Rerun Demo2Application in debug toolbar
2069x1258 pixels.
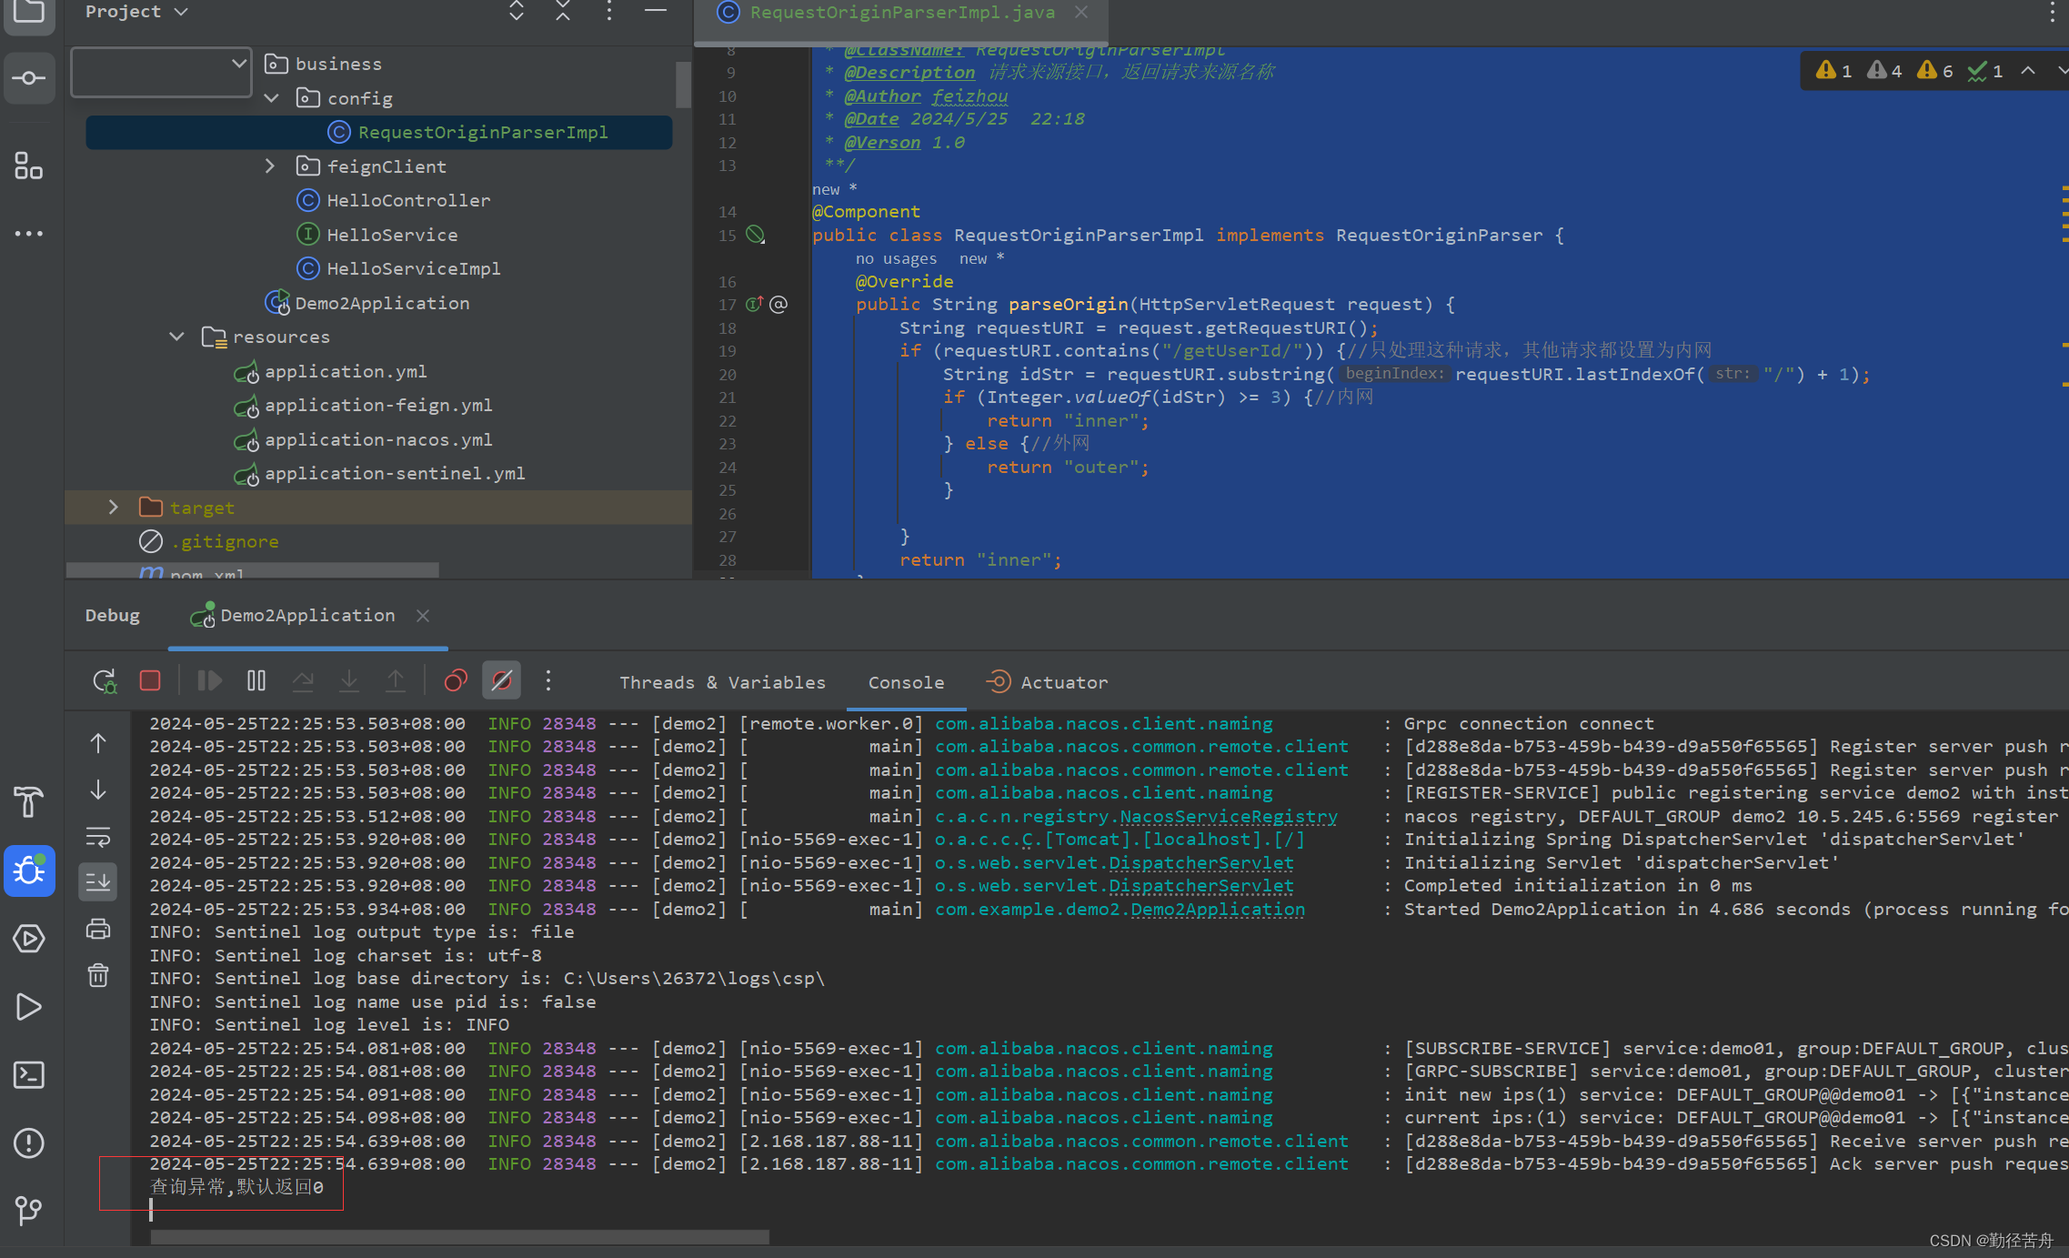[105, 681]
